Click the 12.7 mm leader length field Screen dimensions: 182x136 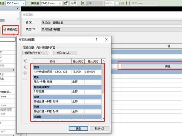pyautogui.click(x=144, y=3)
